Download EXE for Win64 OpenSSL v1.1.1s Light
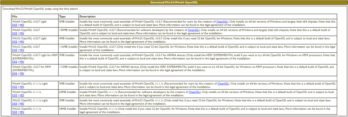This screenshot has height=117, width=348. tap(15, 87)
